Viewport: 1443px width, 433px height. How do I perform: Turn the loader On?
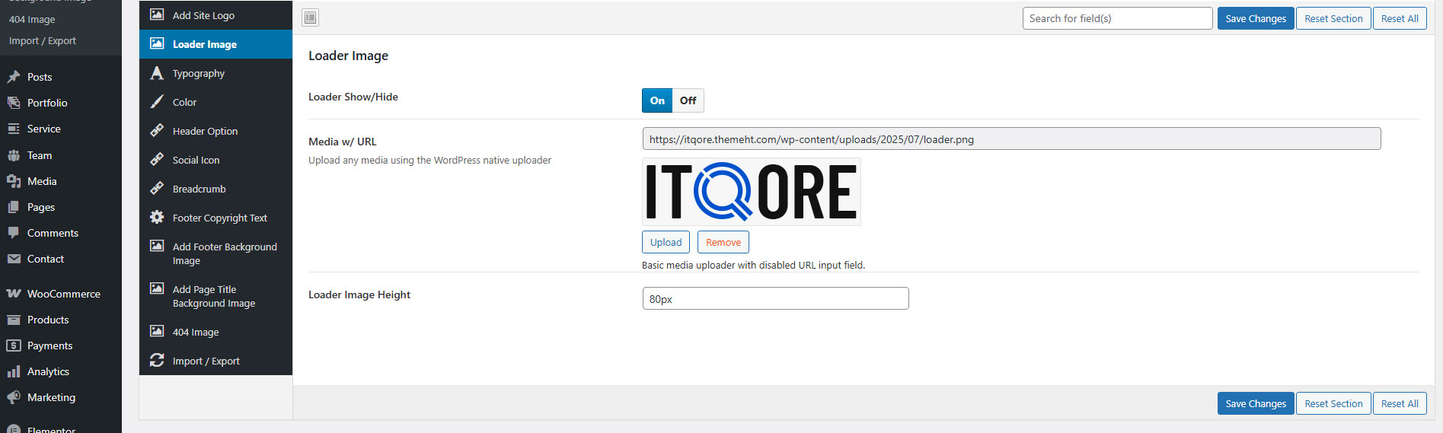tap(657, 100)
